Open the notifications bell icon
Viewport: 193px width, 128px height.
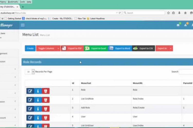pyautogui.click(x=185, y=25)
